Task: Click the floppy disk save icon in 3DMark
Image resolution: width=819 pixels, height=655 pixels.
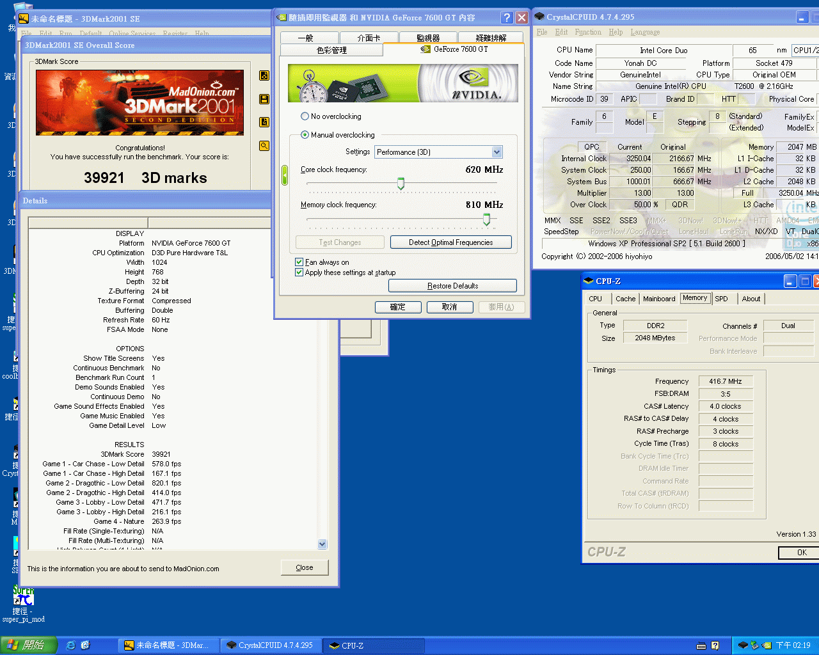Action: click(x=264, y=99)
